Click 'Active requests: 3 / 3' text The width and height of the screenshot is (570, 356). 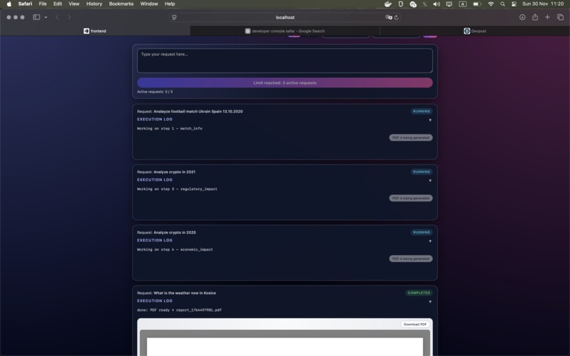point(155,92)
